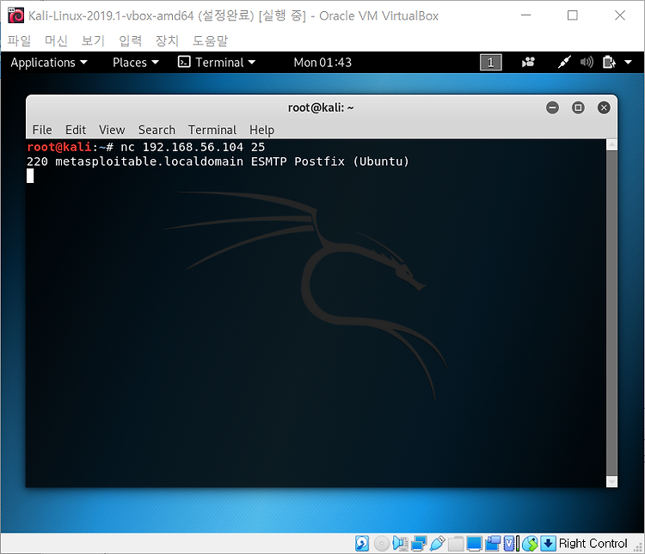Viewport: 645px width, 554px height.
Task: Open the terminal Search menu
Action: (157, 130)
